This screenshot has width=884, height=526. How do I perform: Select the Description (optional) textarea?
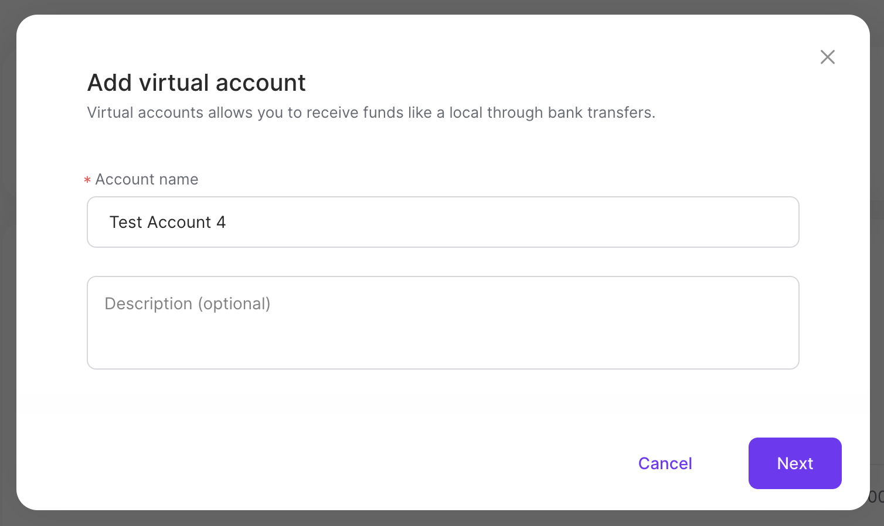[443, 322]
